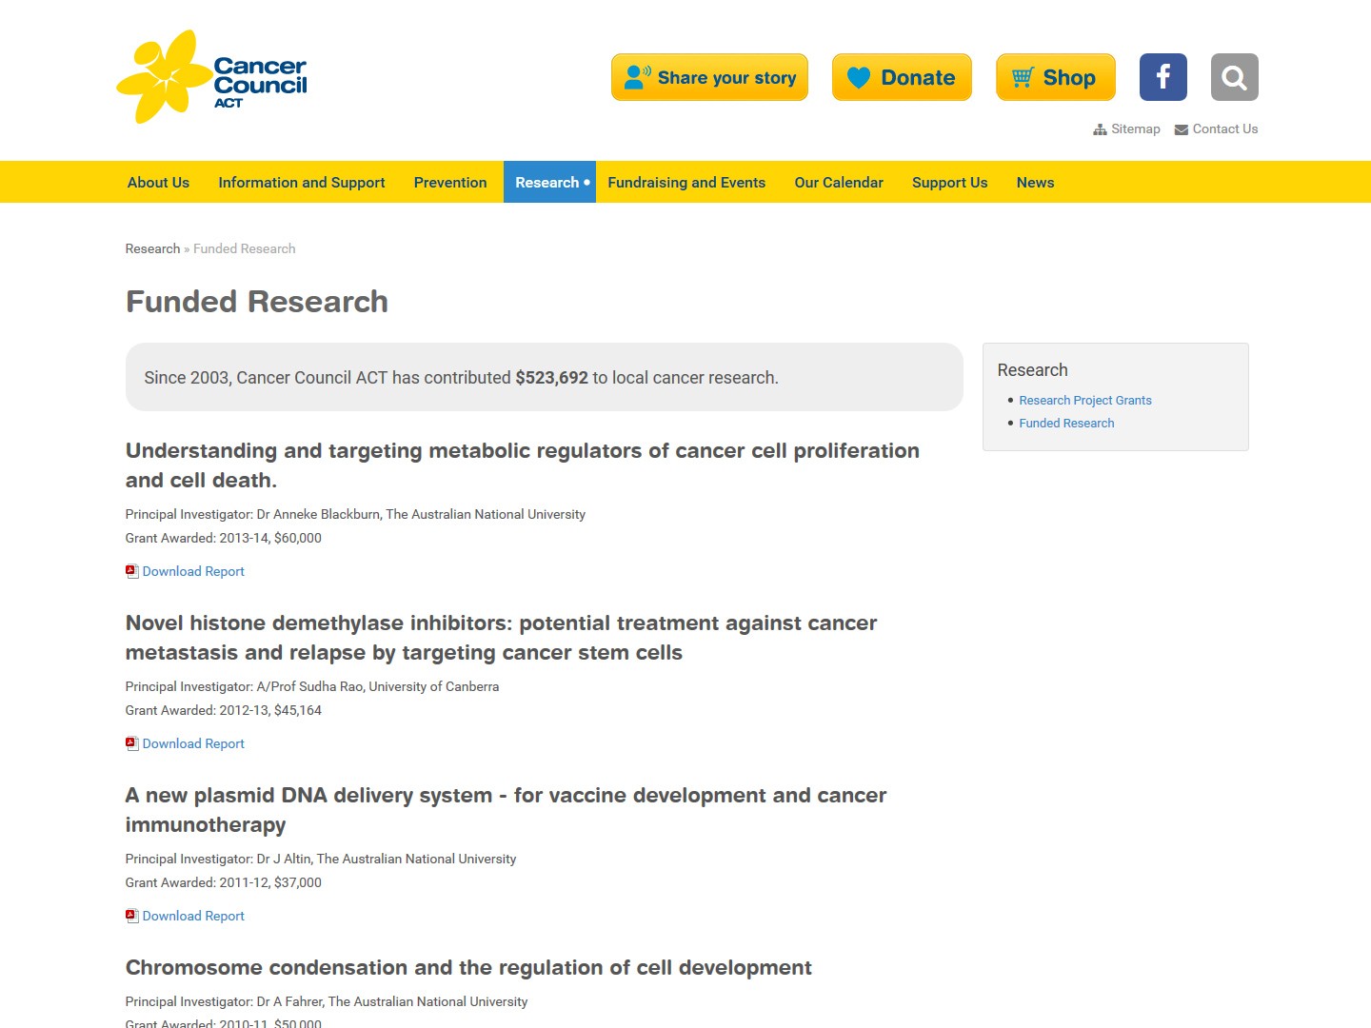Screen dimensions: 1371x1028
Task: Click the Research breadcrumb link
Action: coord(152,248)
